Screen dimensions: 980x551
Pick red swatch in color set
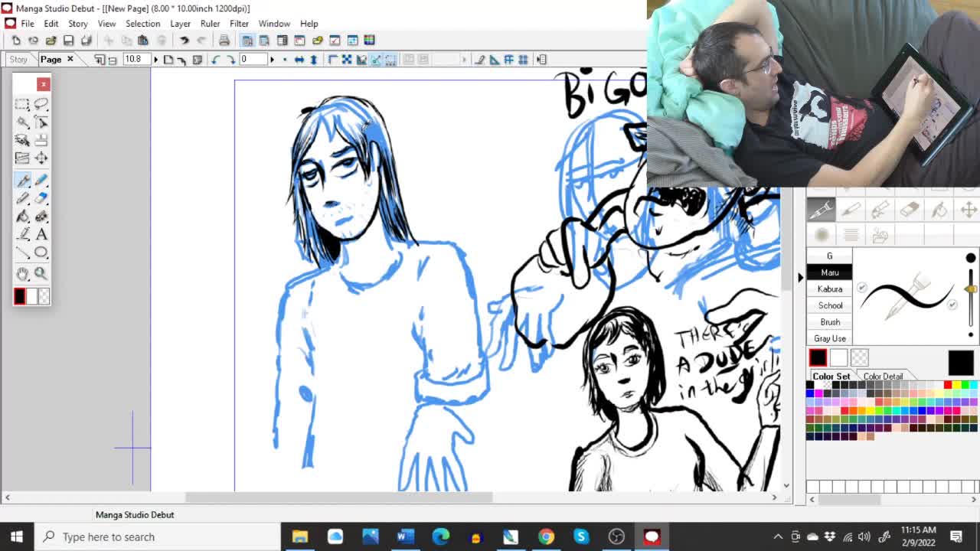pyautogui.click(x=948, y=385)
